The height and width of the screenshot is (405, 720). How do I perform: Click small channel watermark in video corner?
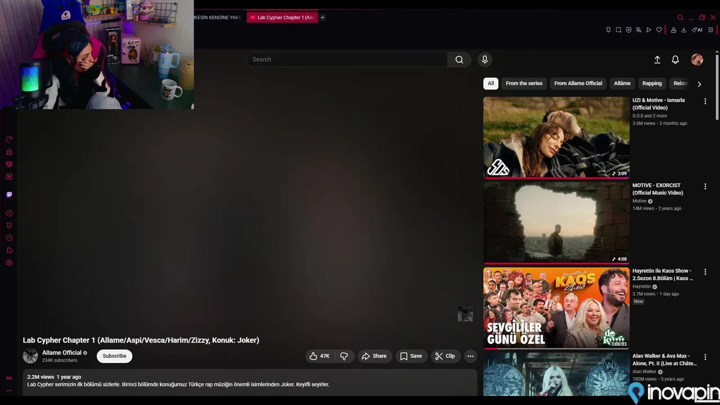(465, 314)
